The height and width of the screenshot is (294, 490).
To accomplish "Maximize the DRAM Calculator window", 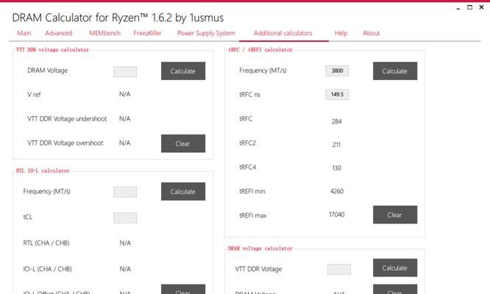I will click(469, 7).
